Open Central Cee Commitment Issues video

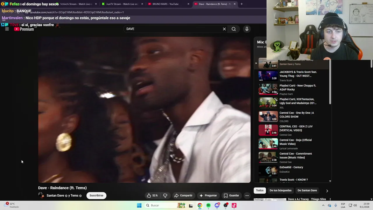coord(291,157)
